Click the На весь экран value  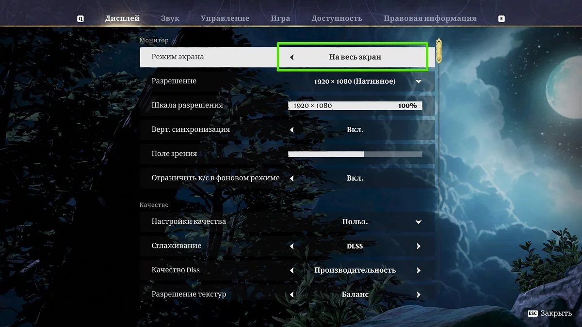coord(355,57)
